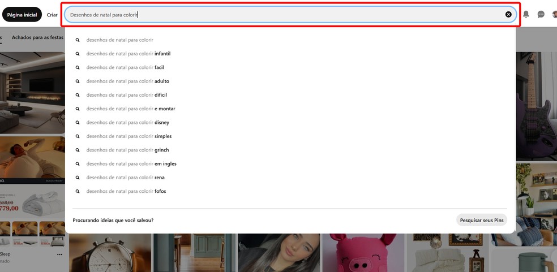Choose the suggestion ending in fofos
This screenshot has width=557, height=272.
(x=126, y=191)
